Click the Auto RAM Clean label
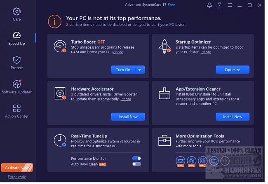 (x=85, y=164)
